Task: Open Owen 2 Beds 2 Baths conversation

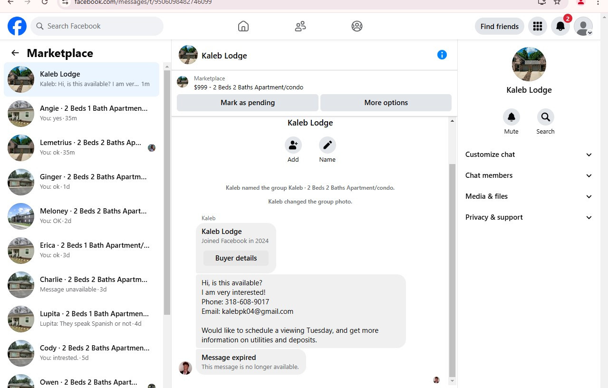Action: 82,379
